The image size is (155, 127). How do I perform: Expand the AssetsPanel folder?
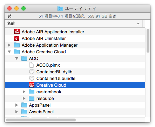pos(17,112)
